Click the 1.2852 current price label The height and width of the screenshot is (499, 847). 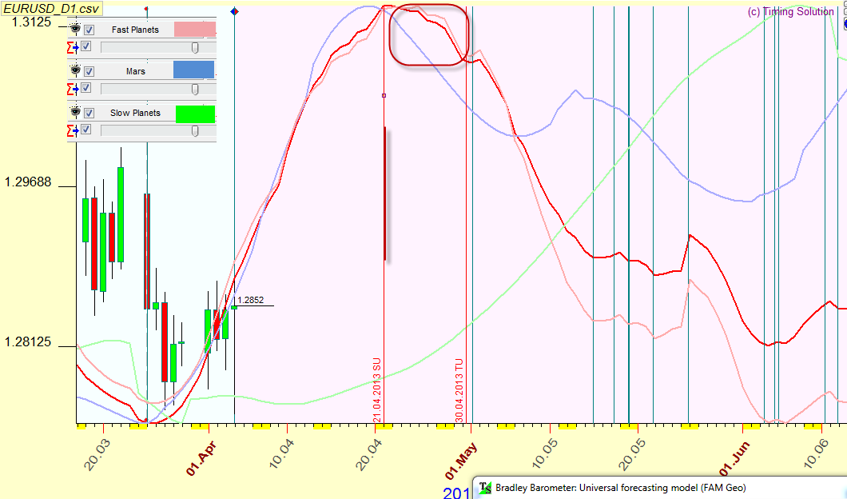(x=251, y=301)
